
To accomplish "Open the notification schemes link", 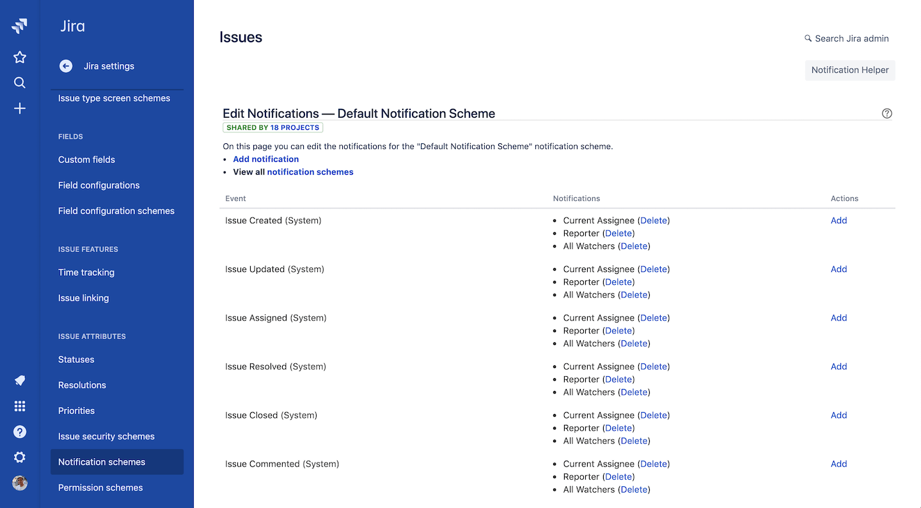I will [x=310, y=172].
